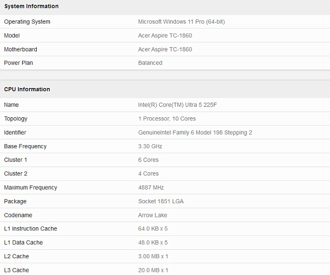330x275 pixels.
Task: Select the 3.30 GHz value
Action: click(x=150, y=146)
